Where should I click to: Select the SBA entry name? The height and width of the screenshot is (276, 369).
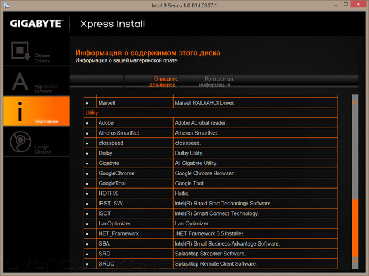click(x=104, y=244)
